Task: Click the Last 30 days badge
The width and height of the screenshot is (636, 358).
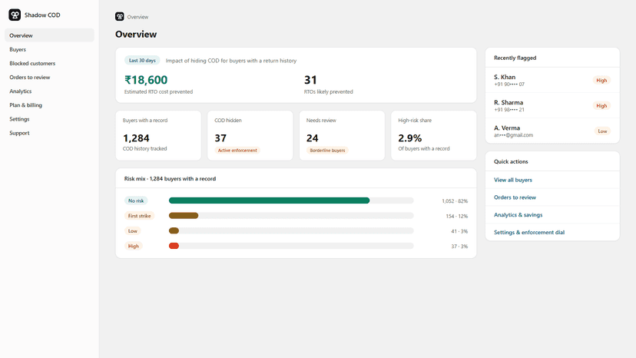Action: (142, 61)
